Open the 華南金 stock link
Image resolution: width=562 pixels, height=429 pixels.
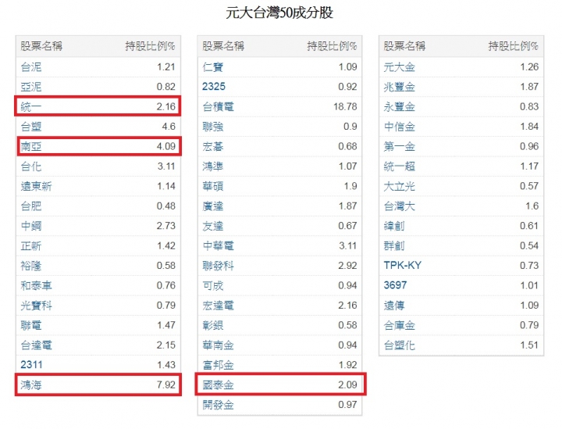point(218,345)
